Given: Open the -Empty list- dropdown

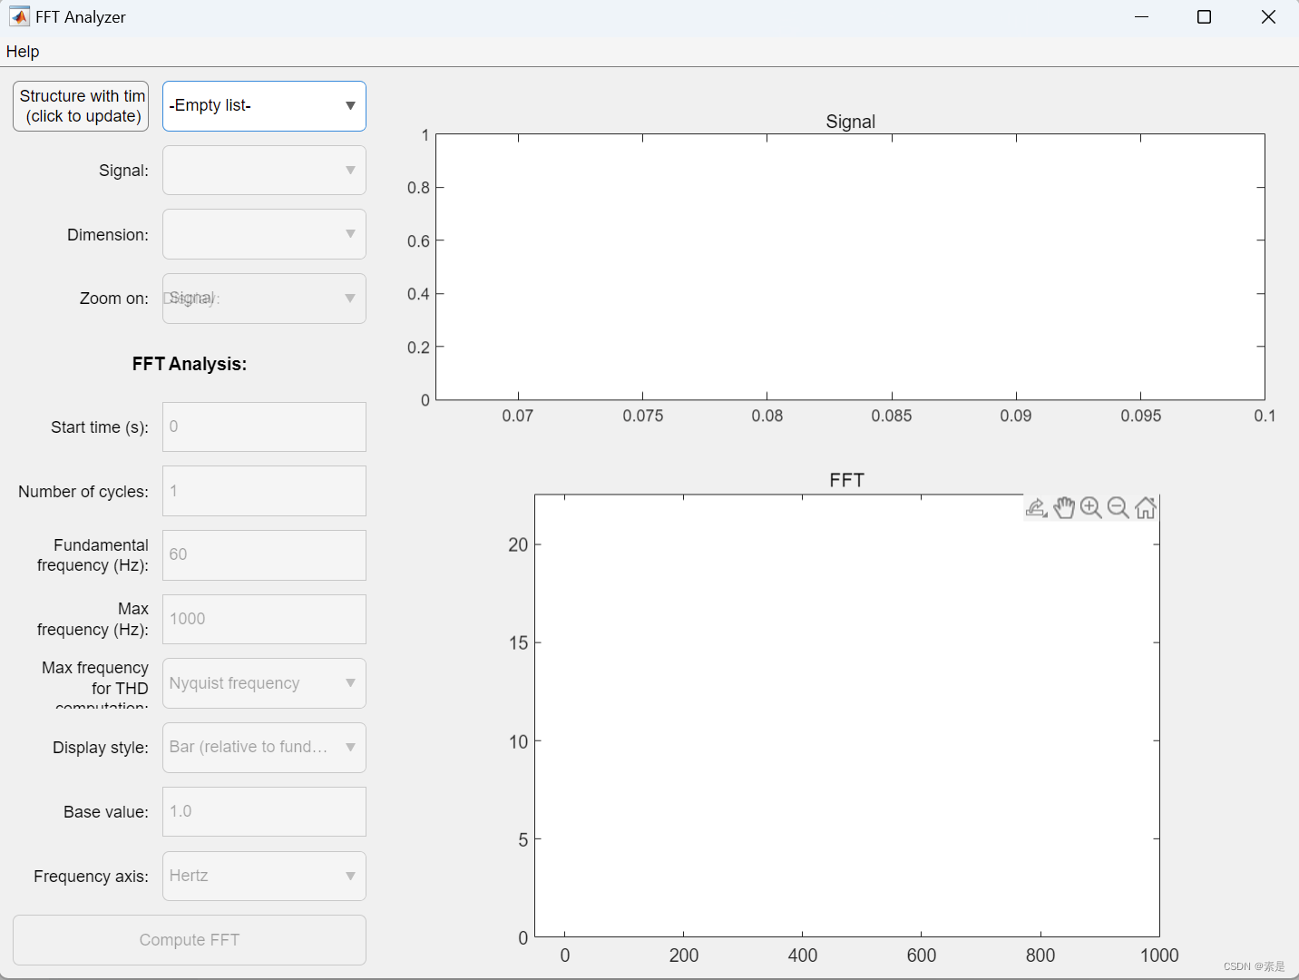Looking at the screenshot, I should tap(263, 105).
